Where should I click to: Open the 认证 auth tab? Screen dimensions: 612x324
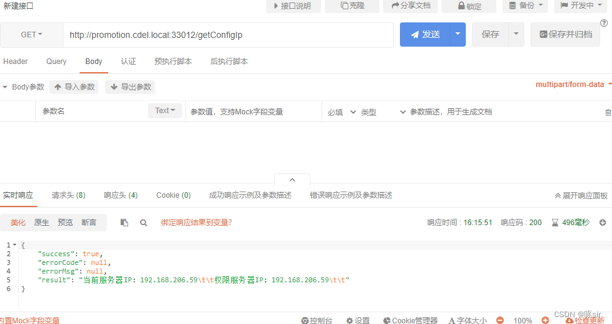(128, 62)
